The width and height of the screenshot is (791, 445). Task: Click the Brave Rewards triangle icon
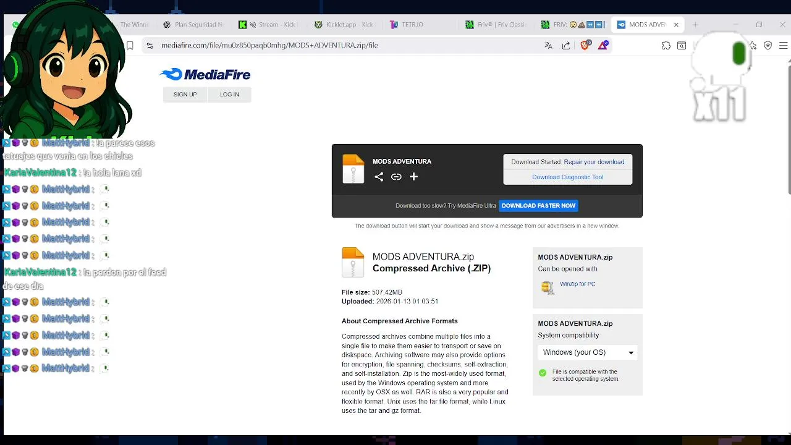coord(603,45)
